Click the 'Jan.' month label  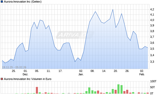click(x=81, y=74)
